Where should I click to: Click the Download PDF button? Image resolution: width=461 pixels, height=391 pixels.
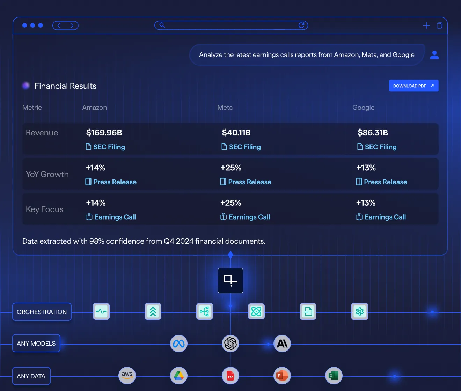pos(414,86)
